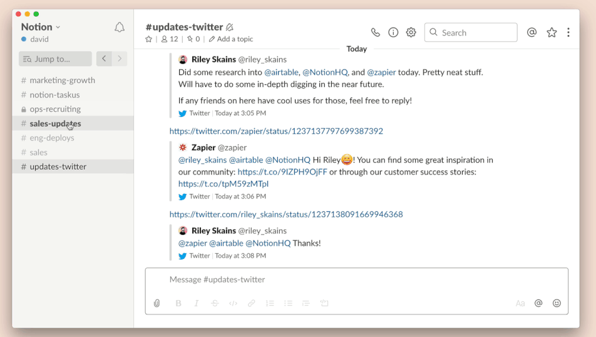The image size is (596, 337).
Task: Click @riley_skains mention in Zapier reply
Action: [x=203, y=160]
